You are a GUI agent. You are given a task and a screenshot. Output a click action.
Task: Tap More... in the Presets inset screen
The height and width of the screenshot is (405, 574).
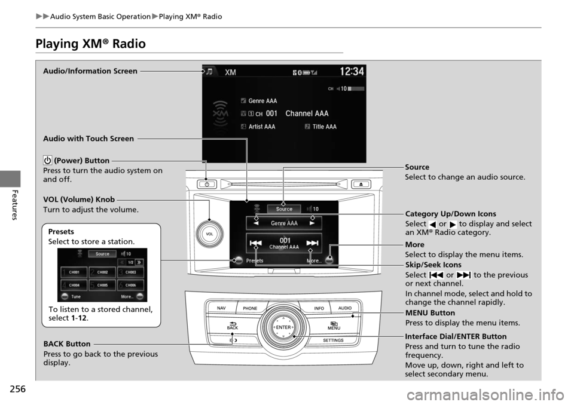point(132,296)
